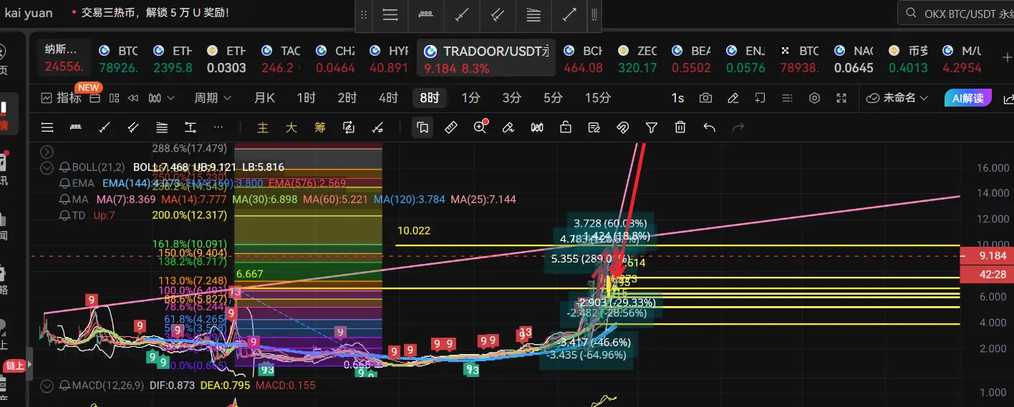Image resolution: width=1014 pixels, height=407 pixels.
Task: Open the 未命名 template dropdown
Action: [x=897, y=98]
